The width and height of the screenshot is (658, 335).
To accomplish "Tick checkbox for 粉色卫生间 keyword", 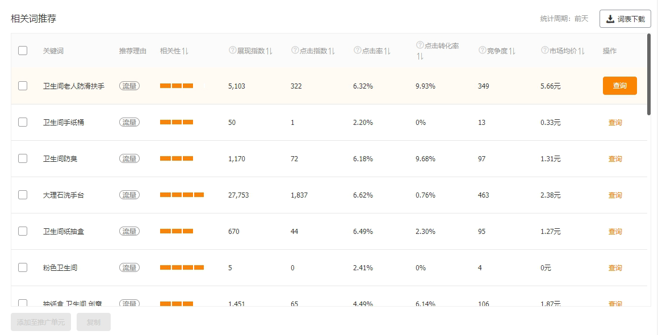I will pos(23,267).
